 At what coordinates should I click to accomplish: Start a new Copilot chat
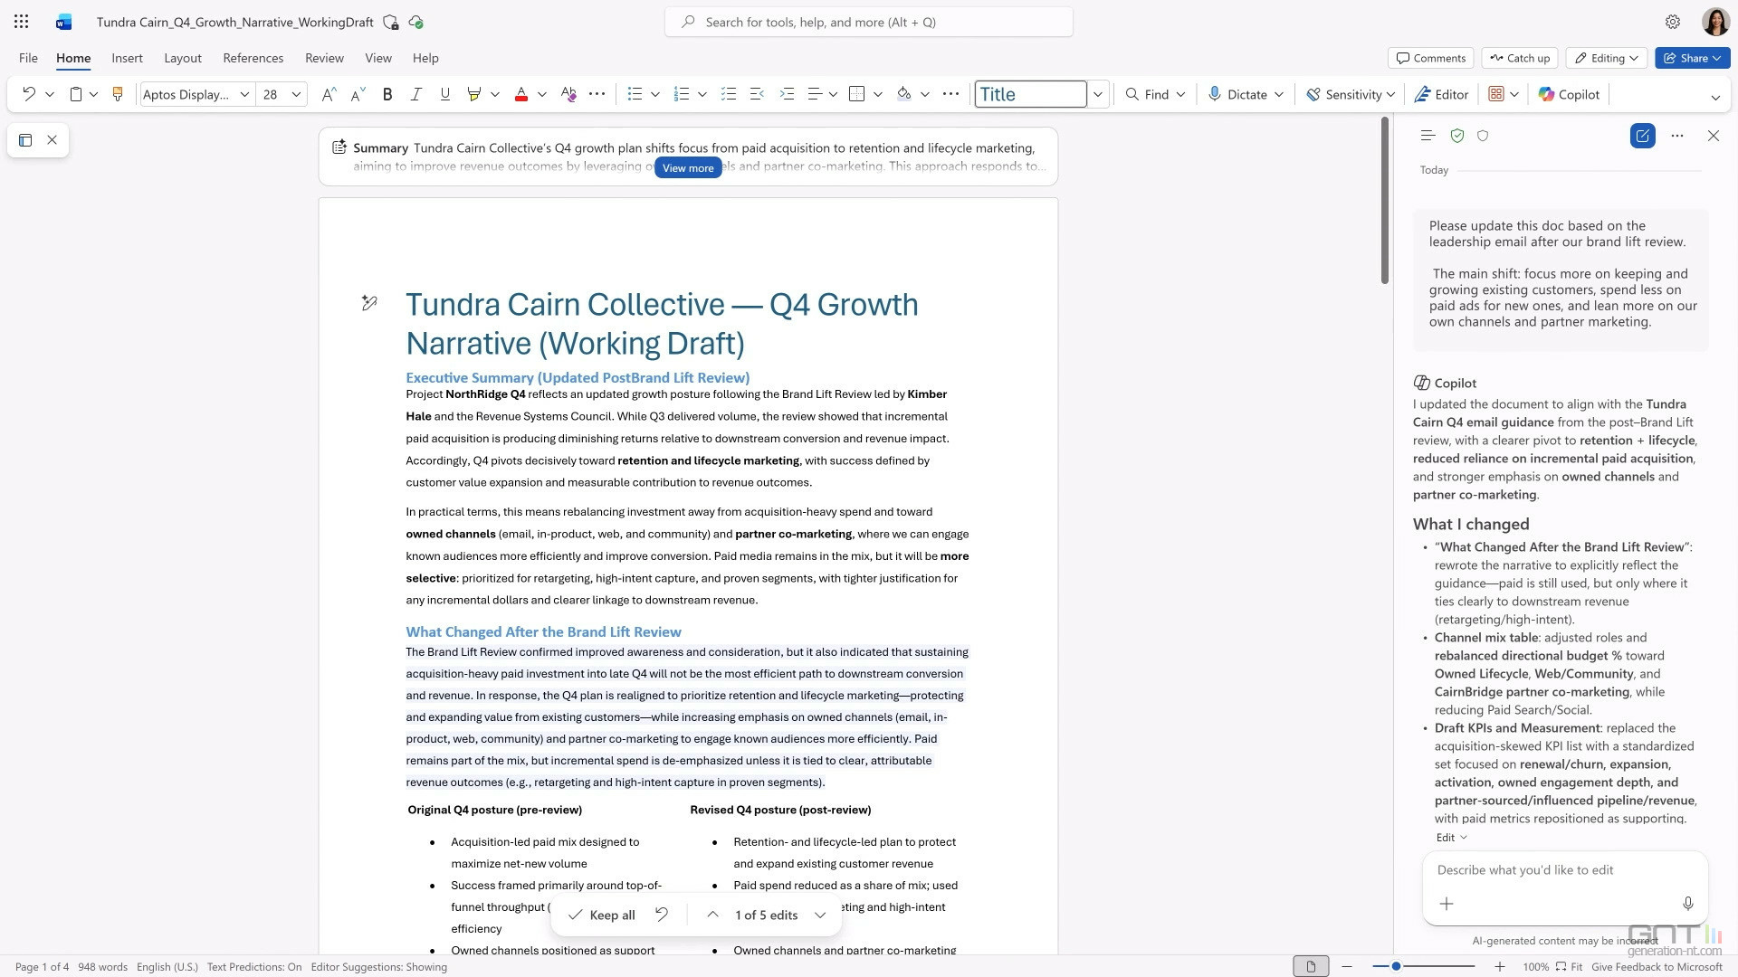1642,136
